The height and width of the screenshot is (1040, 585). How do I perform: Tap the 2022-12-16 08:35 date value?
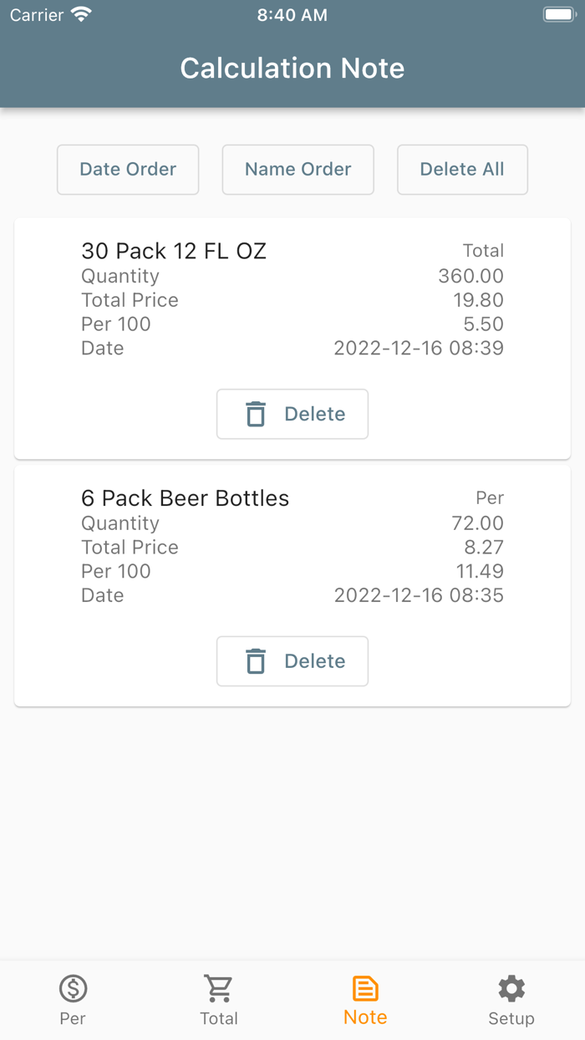point(419,595)
